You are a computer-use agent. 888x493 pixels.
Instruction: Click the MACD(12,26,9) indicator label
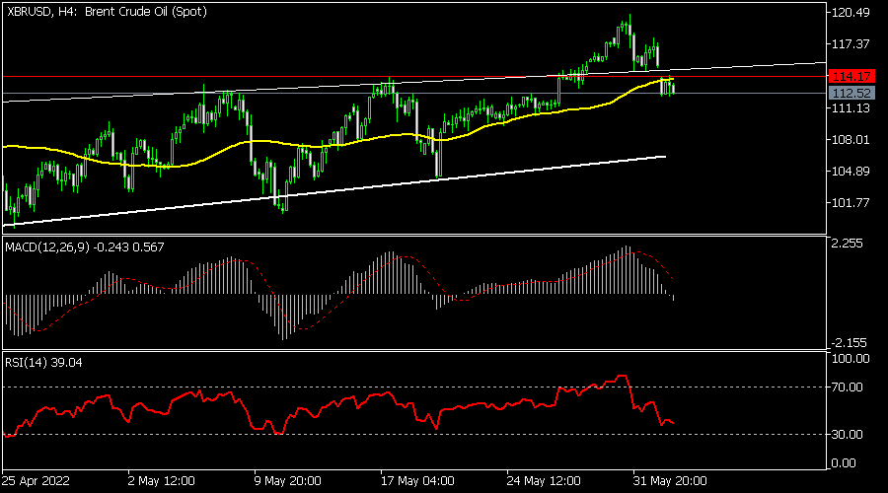tap(85, 247)
